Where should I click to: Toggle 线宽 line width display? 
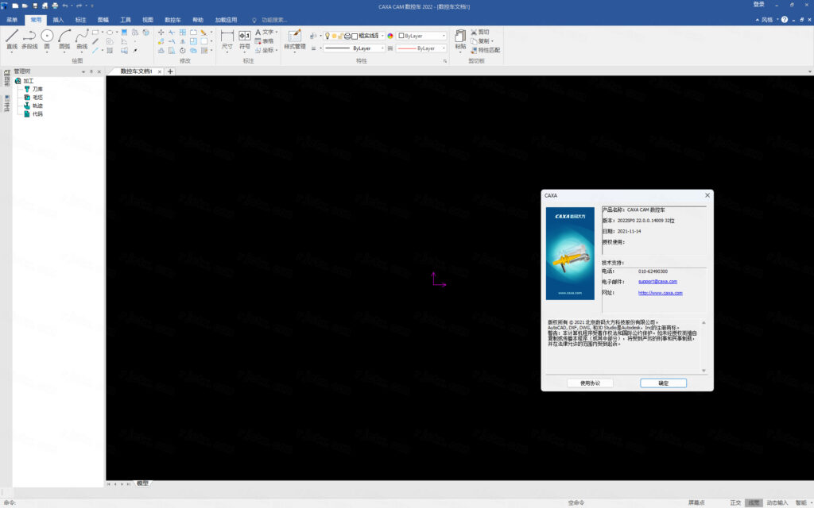pyautogui.click(x=753, y=502)
